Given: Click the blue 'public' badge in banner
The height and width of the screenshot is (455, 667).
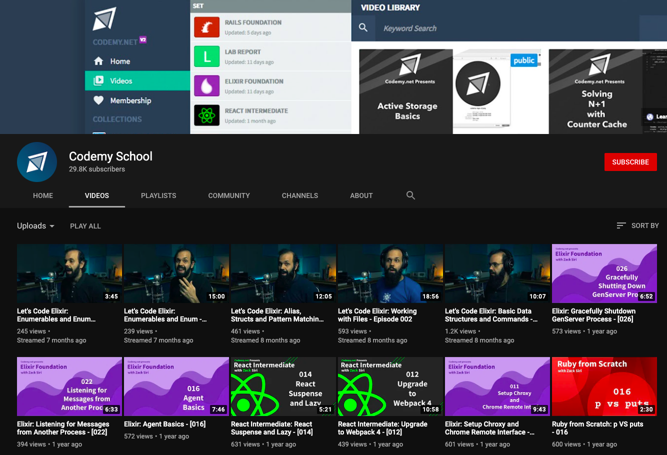Looking at the screenshot, I should [524, 60].
